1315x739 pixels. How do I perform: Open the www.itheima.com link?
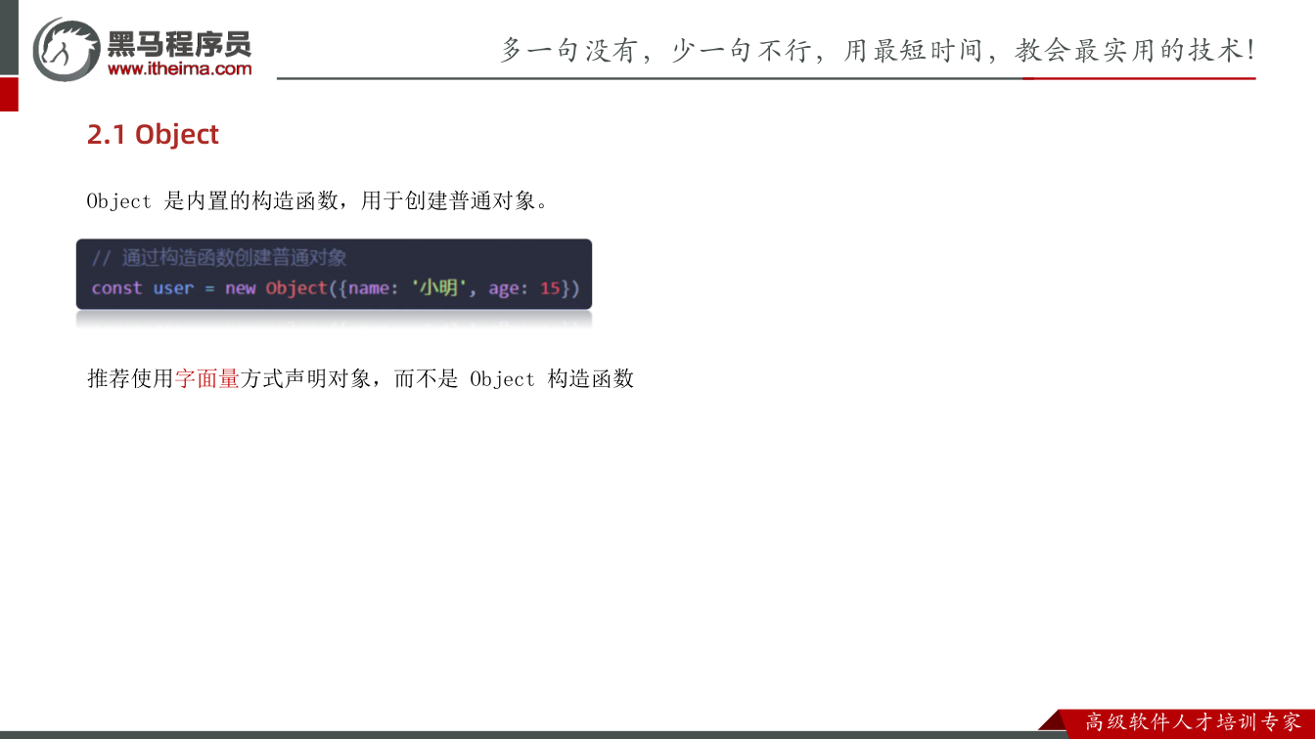click(x=180, y=68)
